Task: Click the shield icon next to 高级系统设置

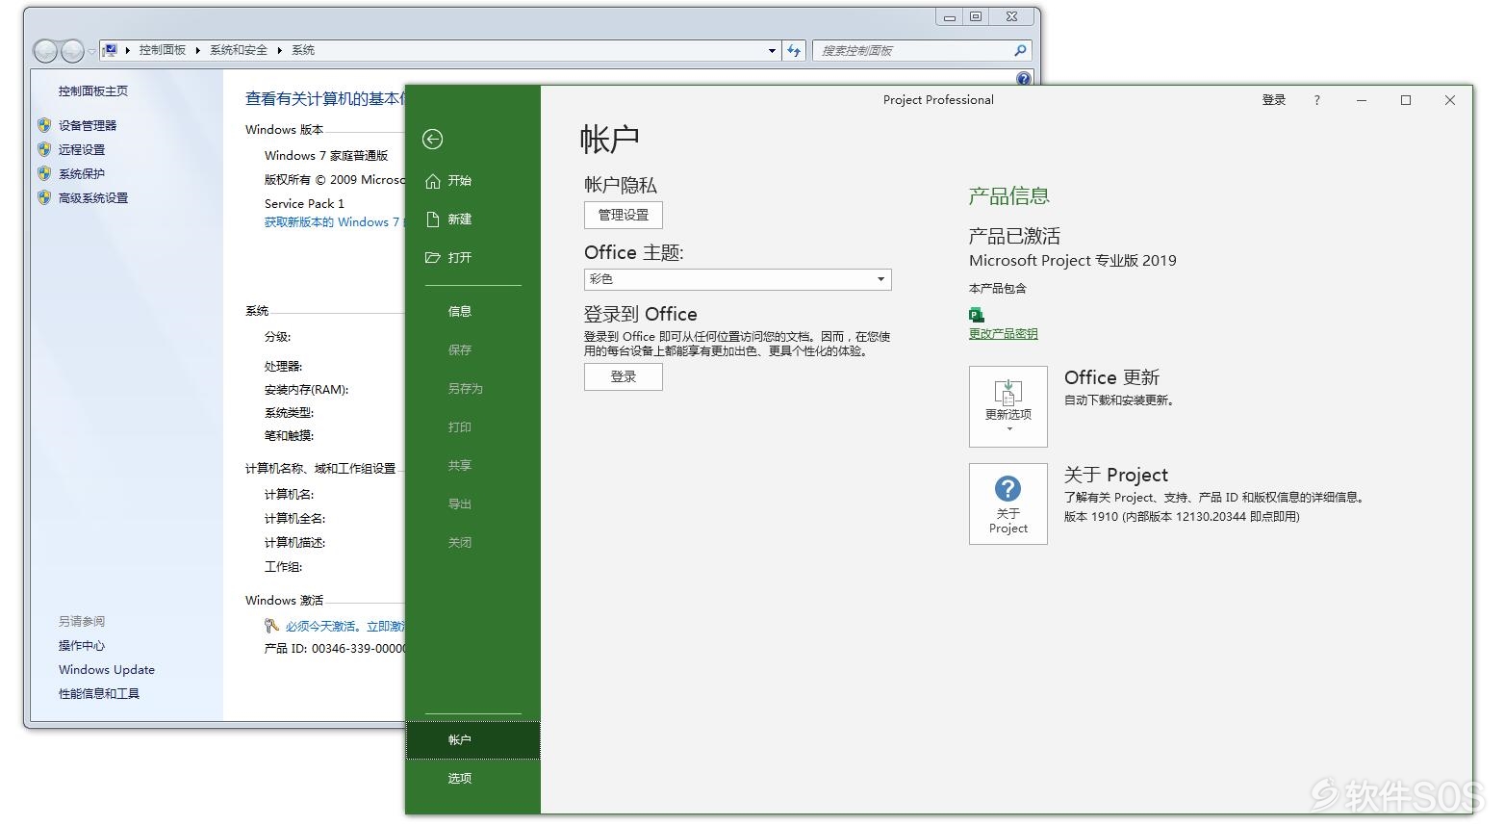Action: coord(44,197)
